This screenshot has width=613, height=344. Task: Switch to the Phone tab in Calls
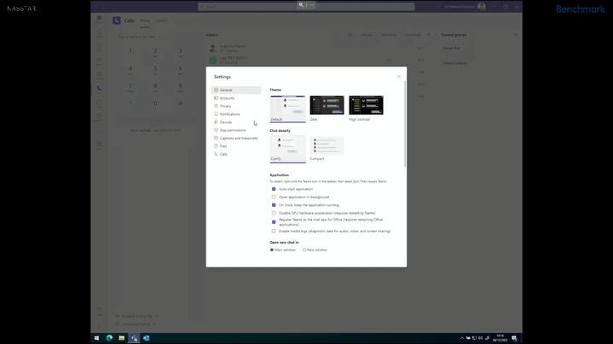coord(145,20)
